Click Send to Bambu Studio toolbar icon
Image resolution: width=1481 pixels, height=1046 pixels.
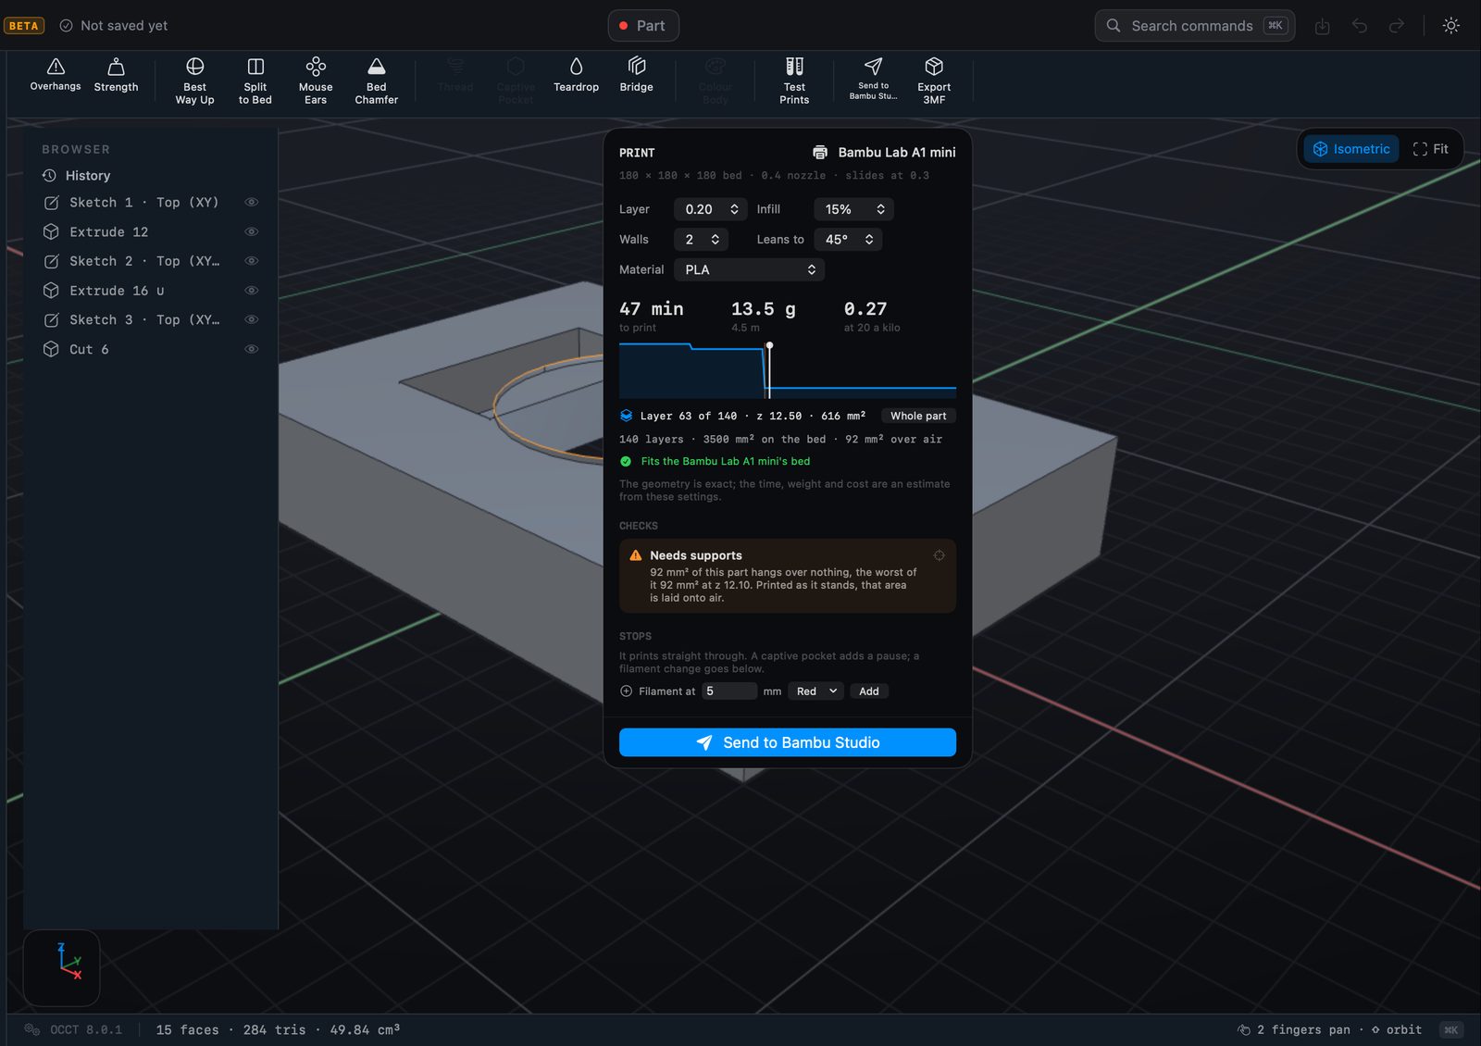click(x=873, y=79)
